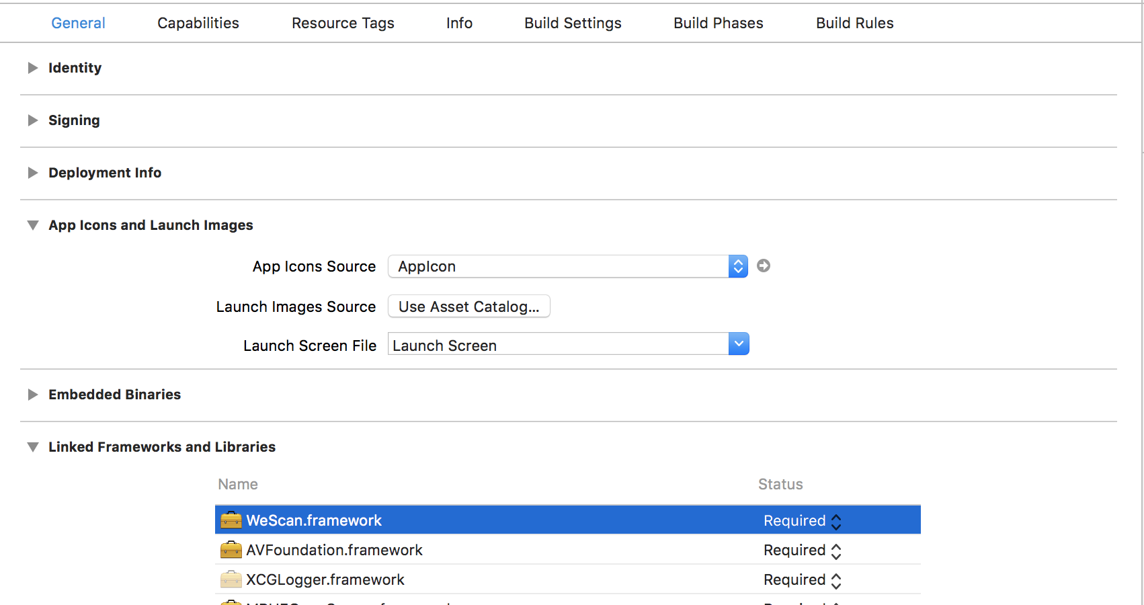The width and height of the screenshot is (1144, 605).
Task: Open the Build Phases tab
Action: coord(719,23)
